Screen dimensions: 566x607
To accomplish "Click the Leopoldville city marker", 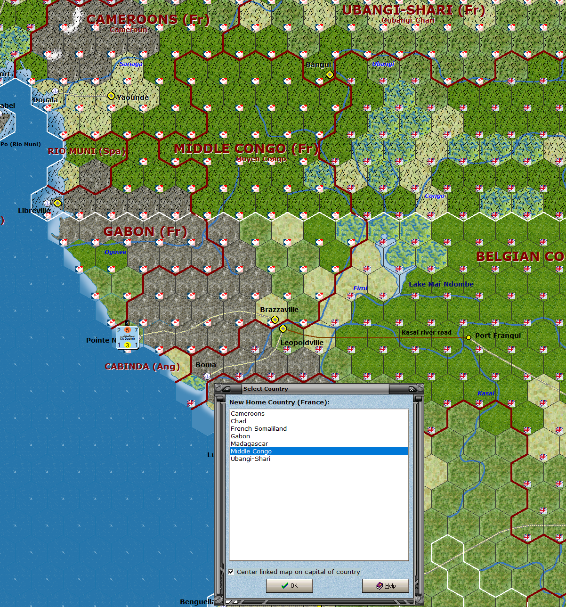I will point(283,328).
